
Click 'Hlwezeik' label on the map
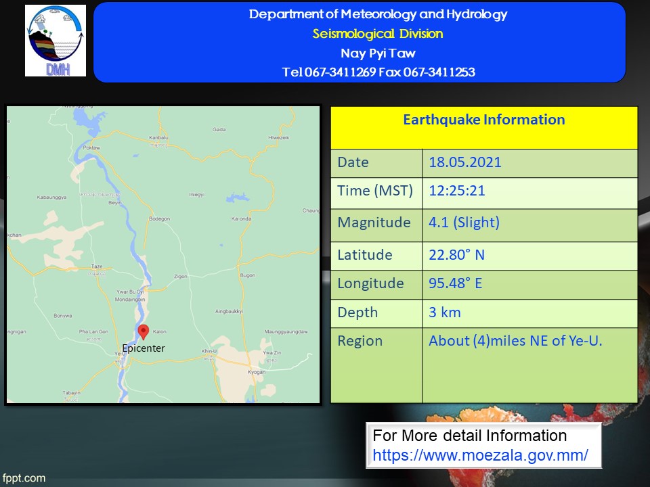point(278,137)
